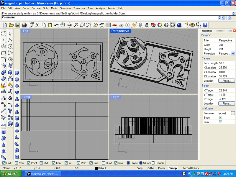Select the Cone solid tool
This screenshot has width=236, height=177.
[17, 99]
